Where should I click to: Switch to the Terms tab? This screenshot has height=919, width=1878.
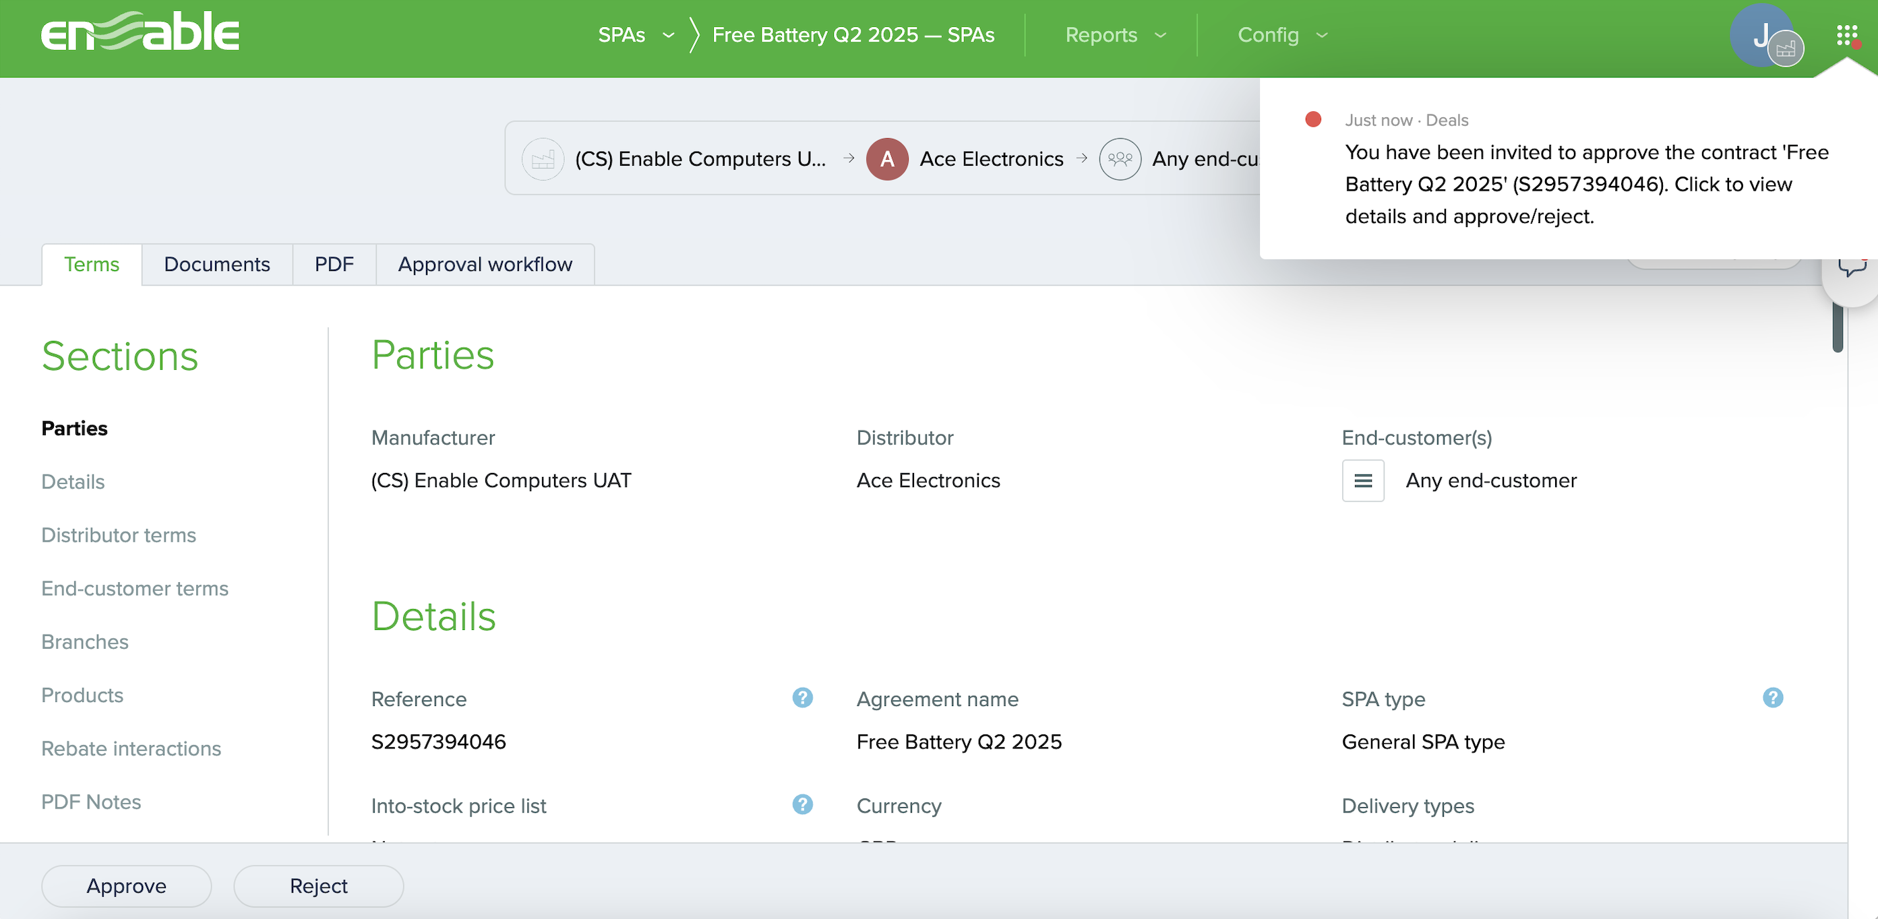(x=91, y=265)
